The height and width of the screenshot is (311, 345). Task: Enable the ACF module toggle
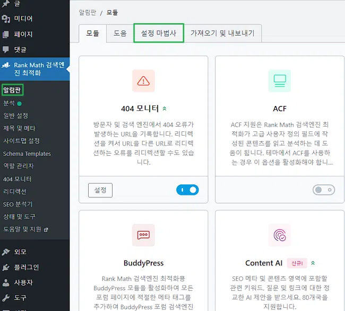pyautogui.click(x=324, y=190)
